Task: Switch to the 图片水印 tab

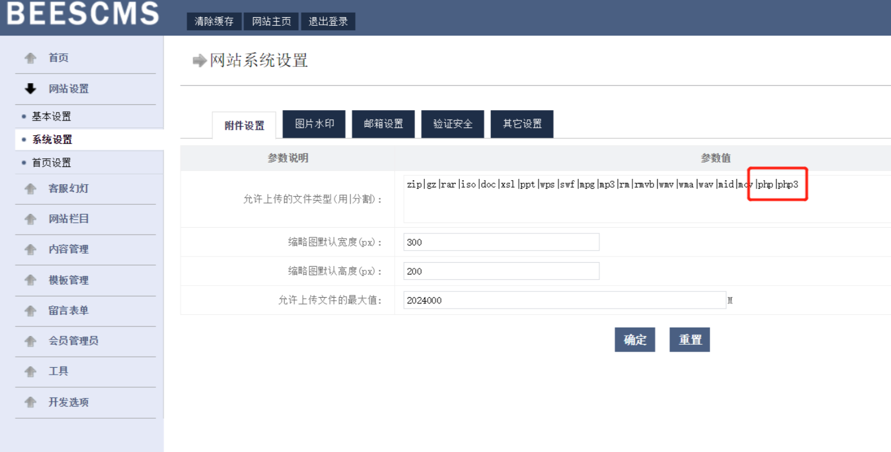Action: [313, 124]
